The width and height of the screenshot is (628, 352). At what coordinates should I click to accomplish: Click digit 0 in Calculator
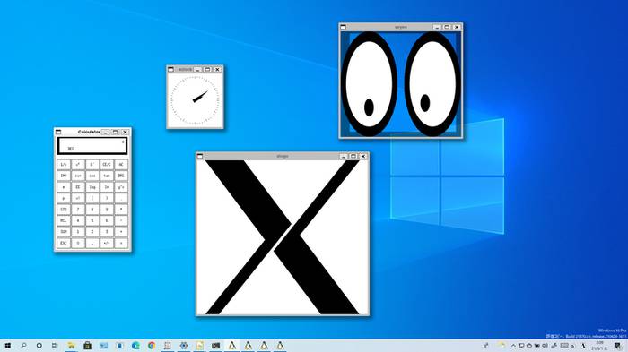click(x=78, y=243)
